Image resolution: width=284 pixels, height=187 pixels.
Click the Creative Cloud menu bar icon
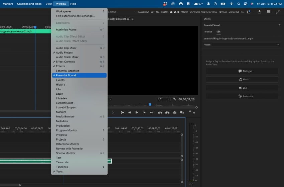tap(173, 4)
